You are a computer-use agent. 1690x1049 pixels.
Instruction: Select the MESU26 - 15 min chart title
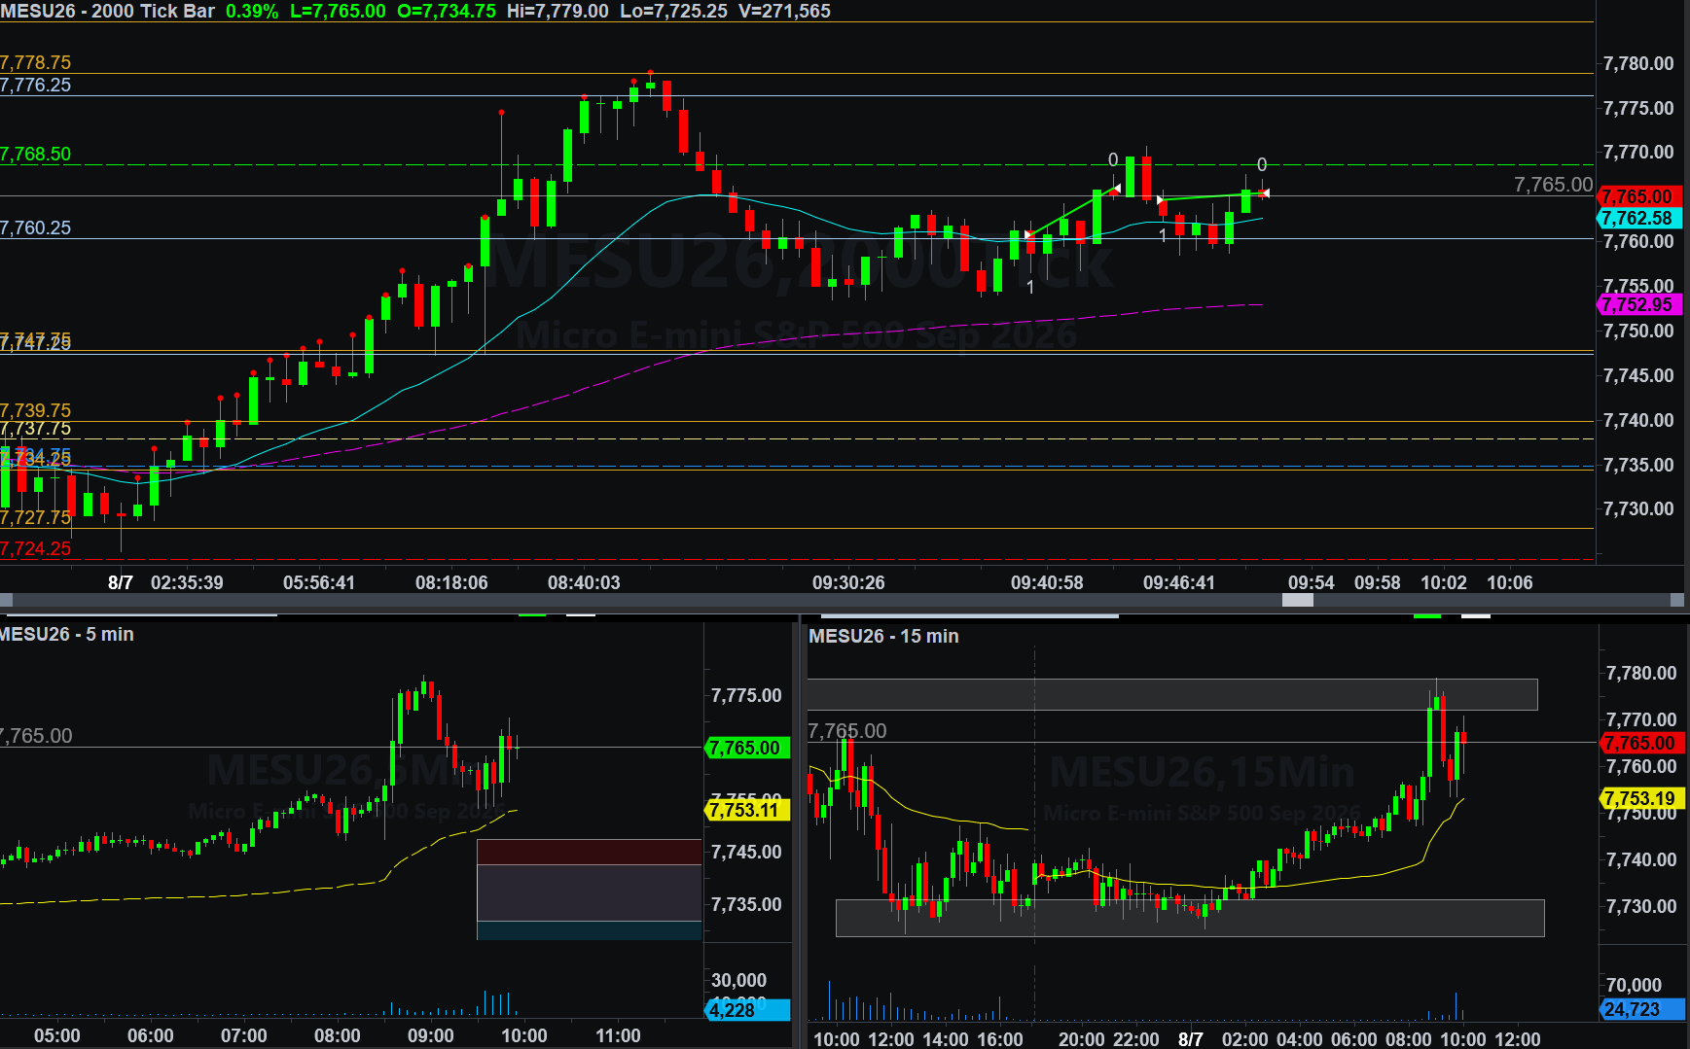884,636
